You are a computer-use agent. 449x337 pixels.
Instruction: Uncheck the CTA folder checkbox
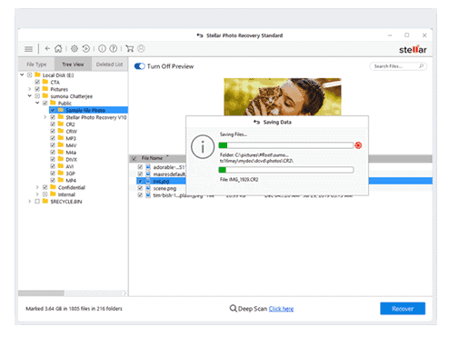[x=37, y=82]
